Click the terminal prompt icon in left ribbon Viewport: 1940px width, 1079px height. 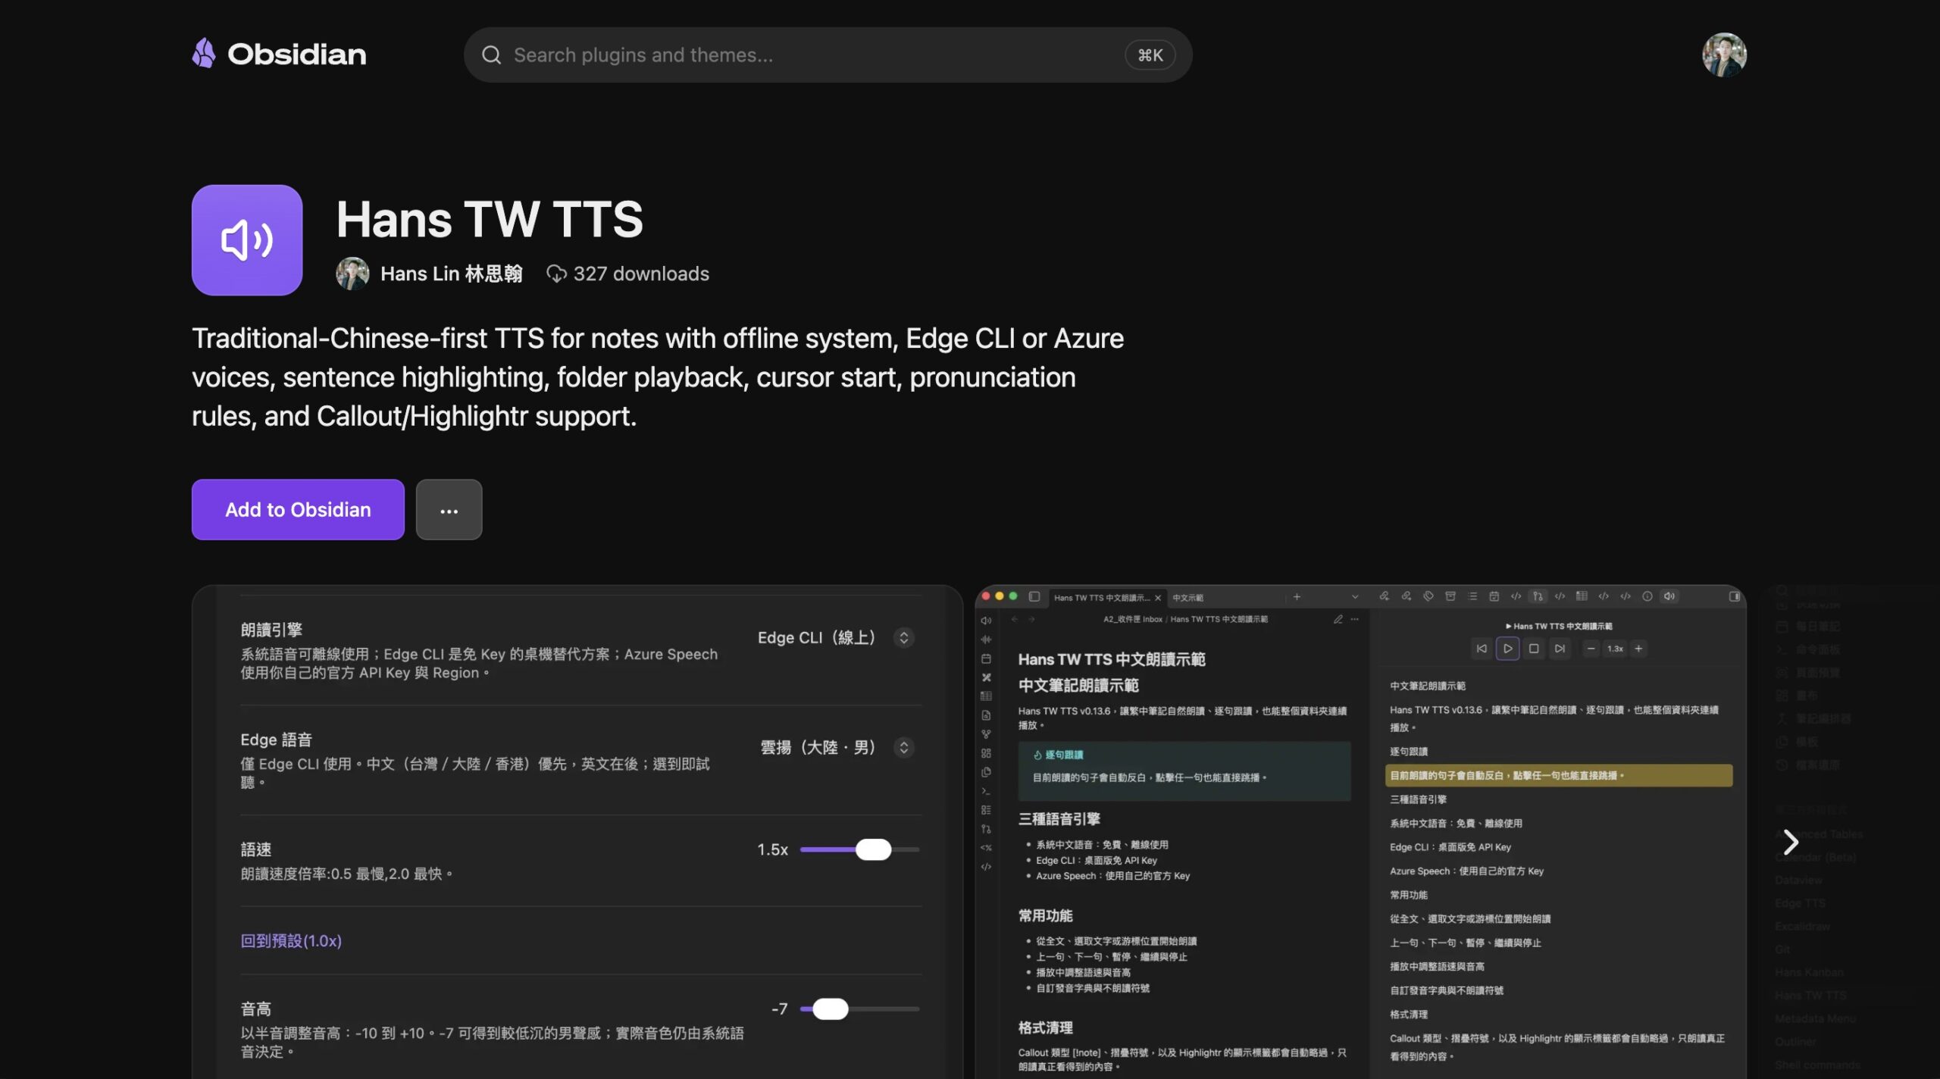[986, 791]
